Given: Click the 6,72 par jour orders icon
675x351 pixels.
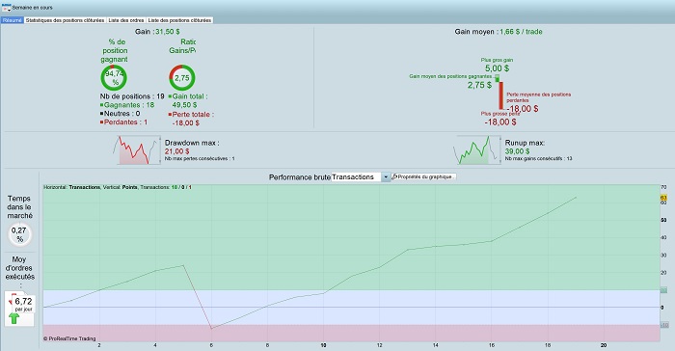Looking at the screenshot, I should pyautogui.click(x=20, y=308).
